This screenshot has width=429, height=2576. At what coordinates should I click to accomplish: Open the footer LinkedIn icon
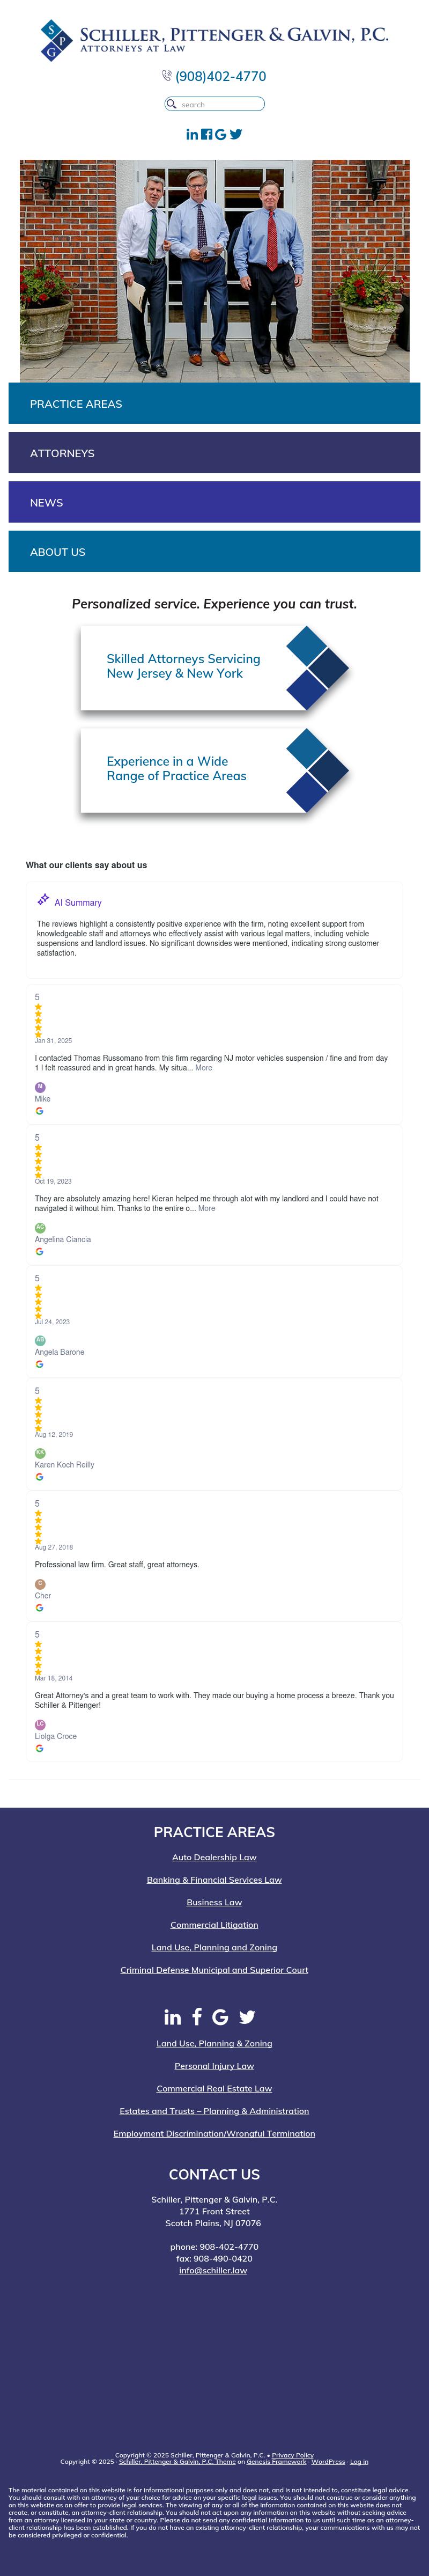(173, 2017)
